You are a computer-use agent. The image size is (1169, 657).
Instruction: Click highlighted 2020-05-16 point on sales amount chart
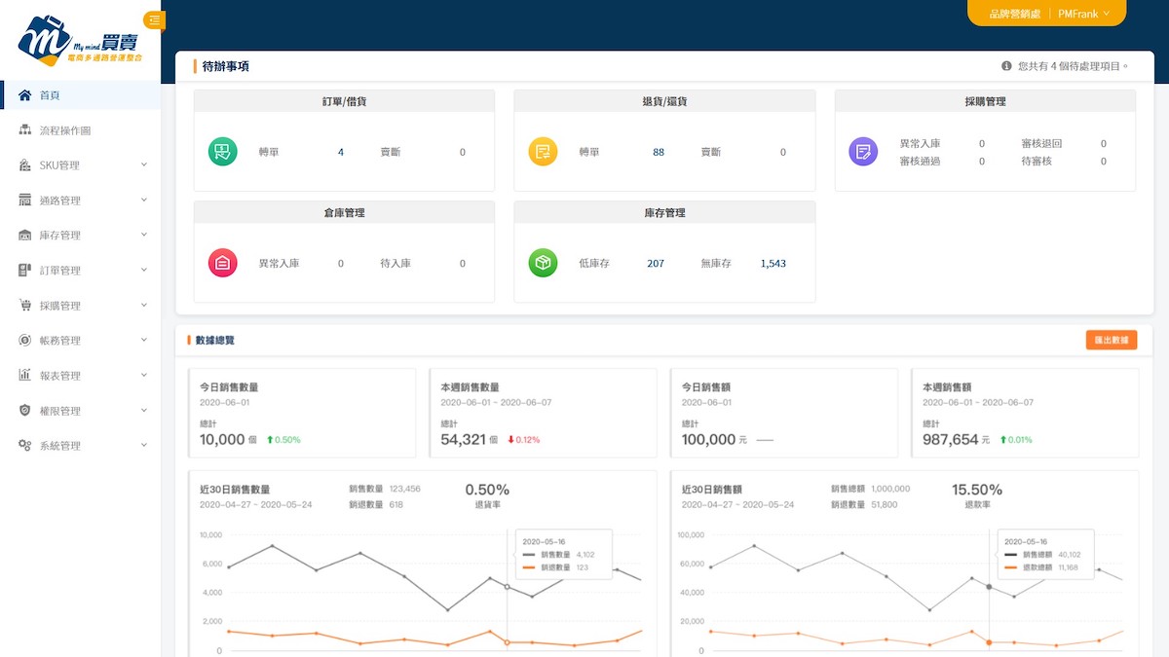point(989,587)
